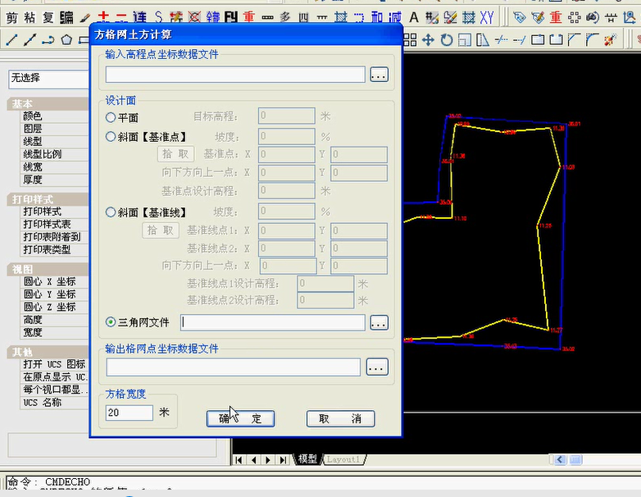Go to first layout tab arrow
Image resolution: width=641 pixels, height=497 pixels.
[239, 460]
